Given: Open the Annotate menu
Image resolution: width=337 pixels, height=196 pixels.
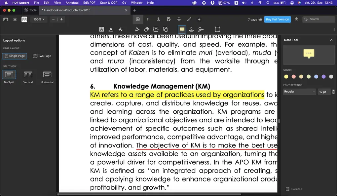Looking at the screenshot, I should tap(72, 3).
